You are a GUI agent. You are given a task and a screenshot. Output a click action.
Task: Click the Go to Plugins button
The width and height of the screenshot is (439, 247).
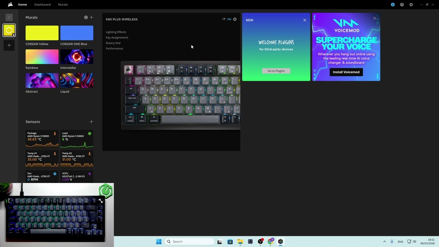click(x=276, y=71)
